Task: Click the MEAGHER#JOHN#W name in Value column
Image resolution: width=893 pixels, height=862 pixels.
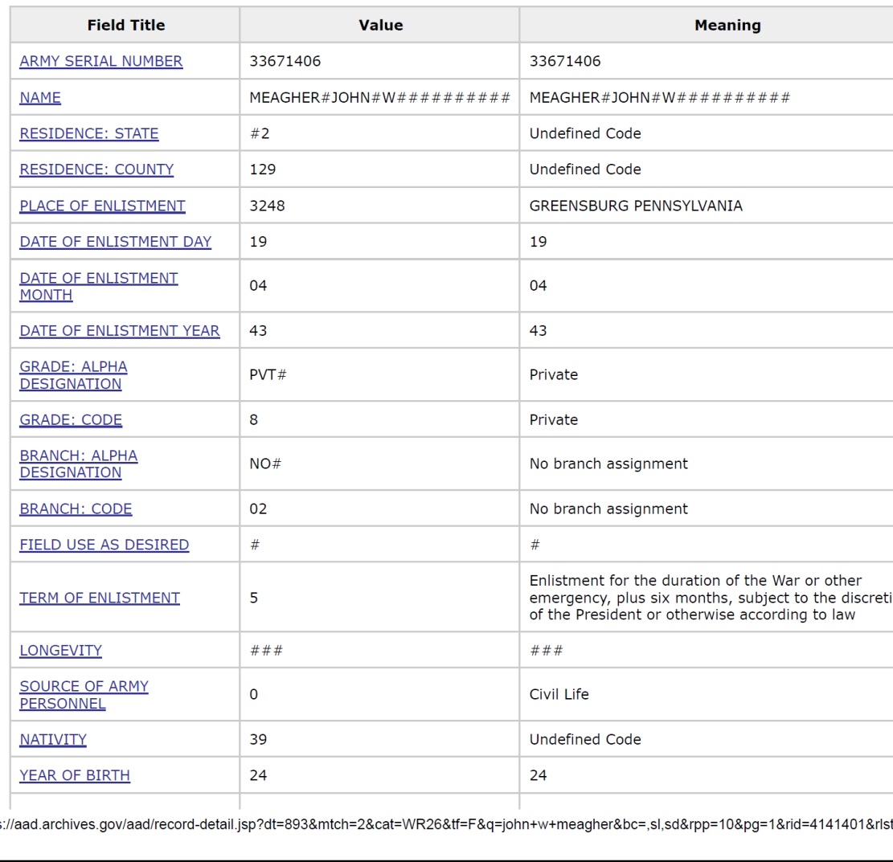Action: tap(380, 97)
